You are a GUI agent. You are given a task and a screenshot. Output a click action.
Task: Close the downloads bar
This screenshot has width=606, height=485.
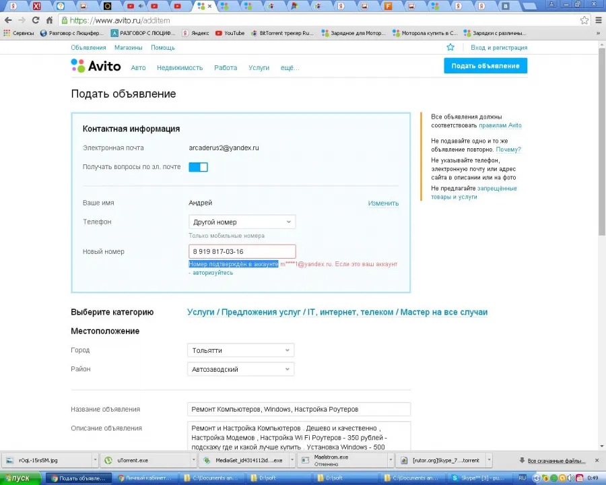(x=597, y=460)
